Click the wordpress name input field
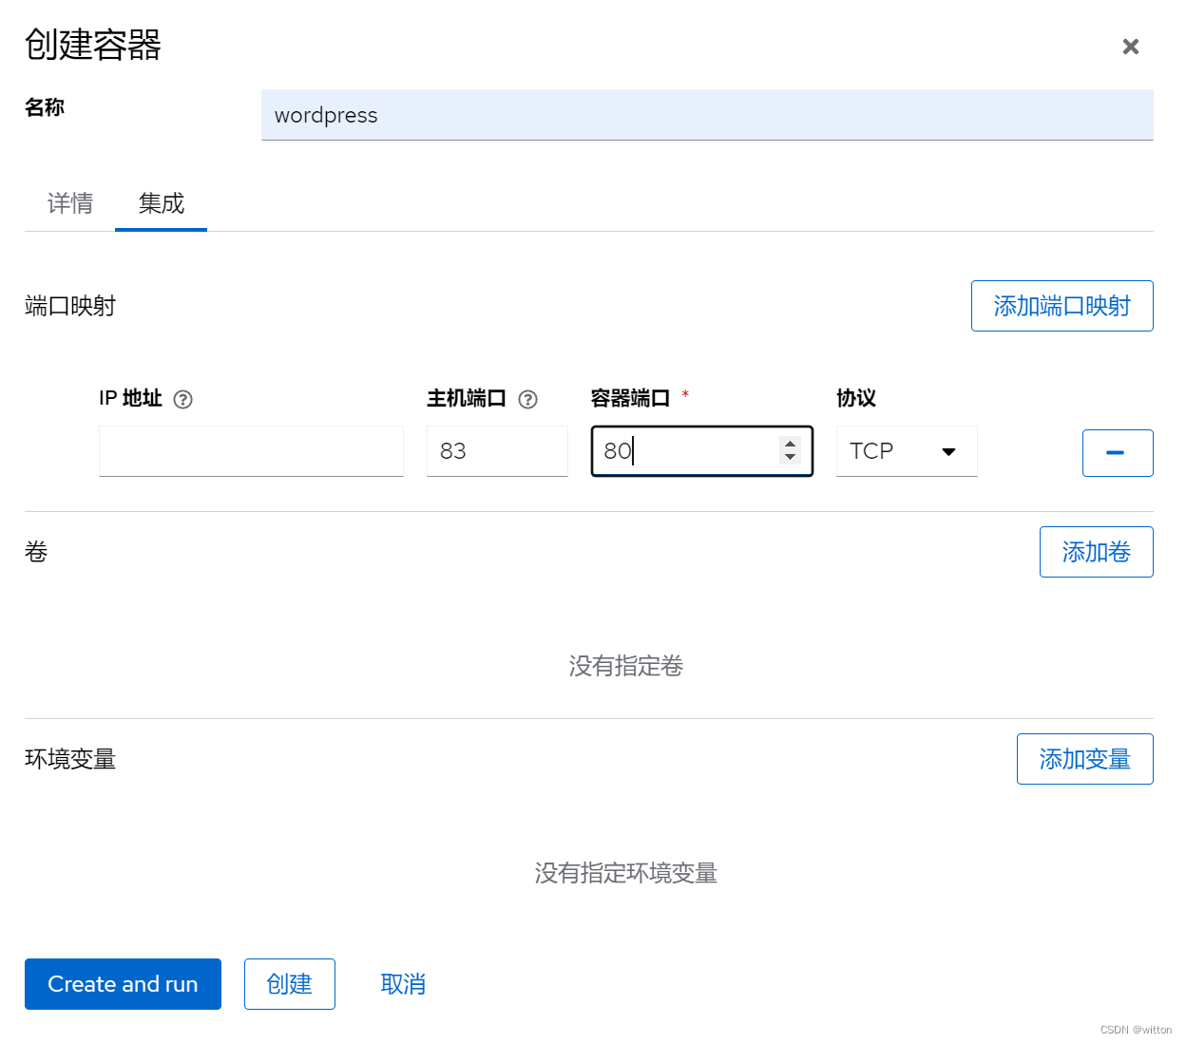 [707, 115]
